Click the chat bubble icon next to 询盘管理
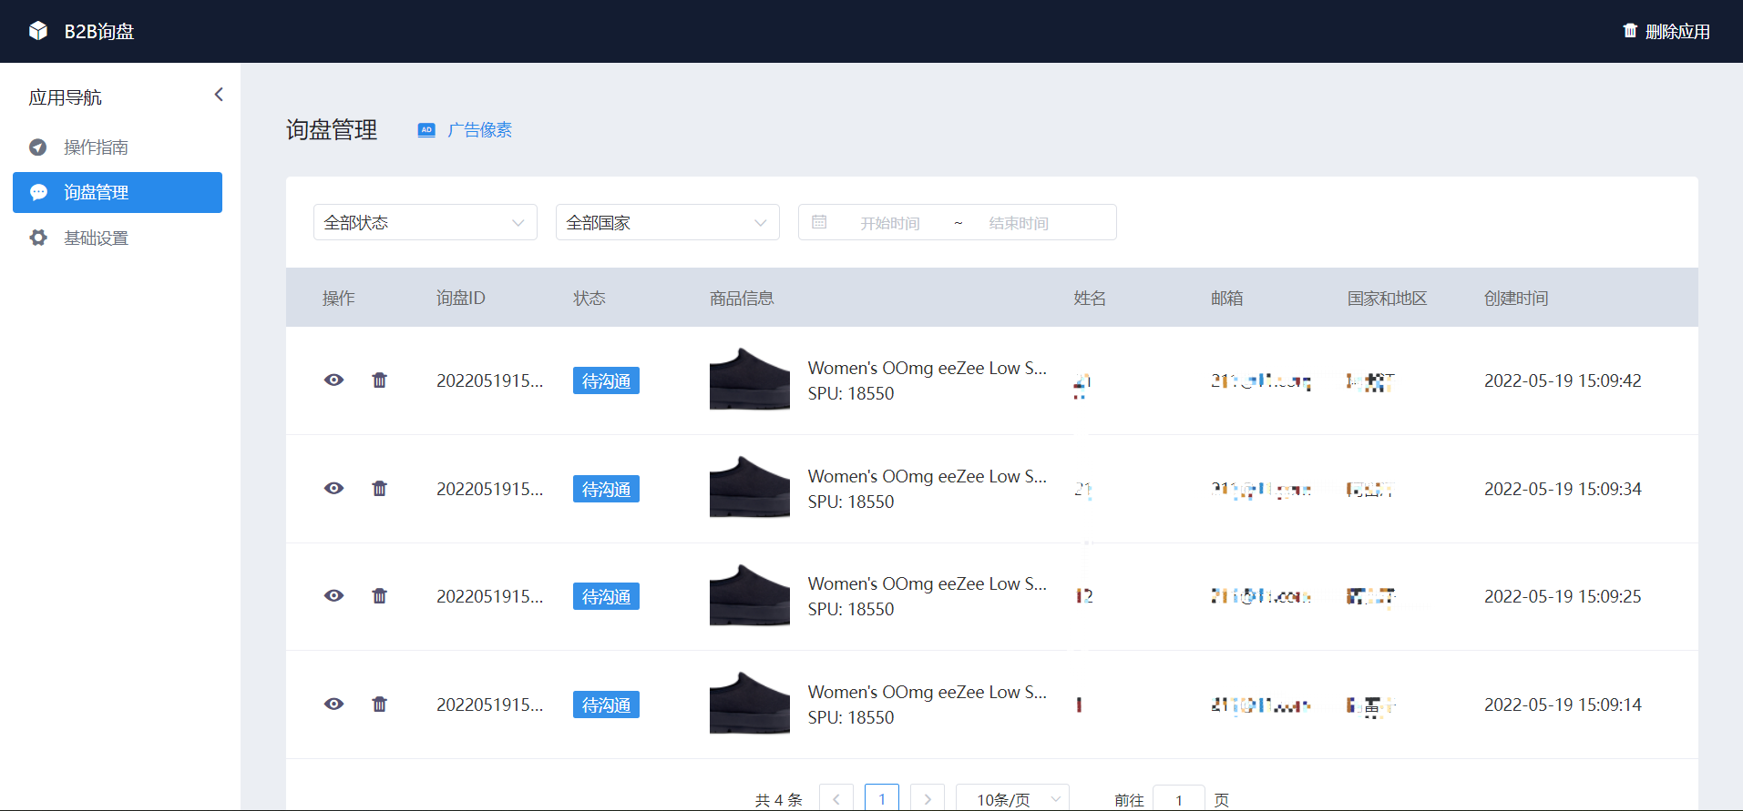The width and height of the screenshot is (1743, 811). [38, 192]
